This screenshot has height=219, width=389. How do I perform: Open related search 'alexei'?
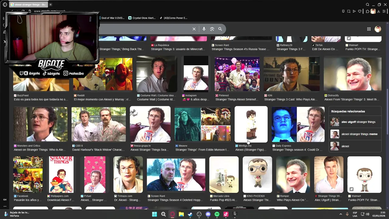pos(355,146)
